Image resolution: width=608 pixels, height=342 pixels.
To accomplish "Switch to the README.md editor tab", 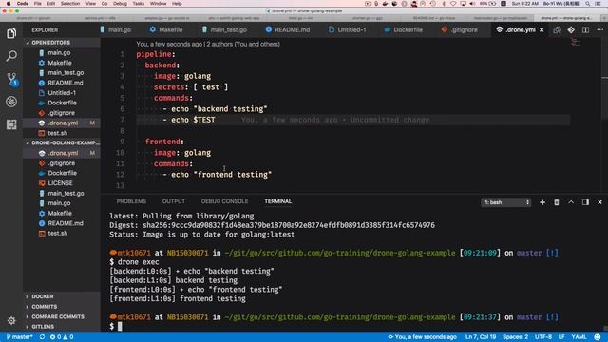I will click(288, 29).
